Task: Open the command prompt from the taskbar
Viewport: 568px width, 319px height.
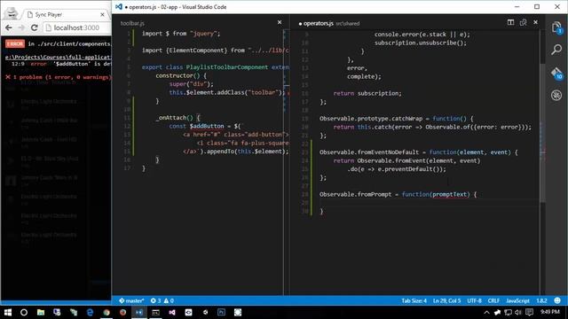Action: (x=156, y=312)
